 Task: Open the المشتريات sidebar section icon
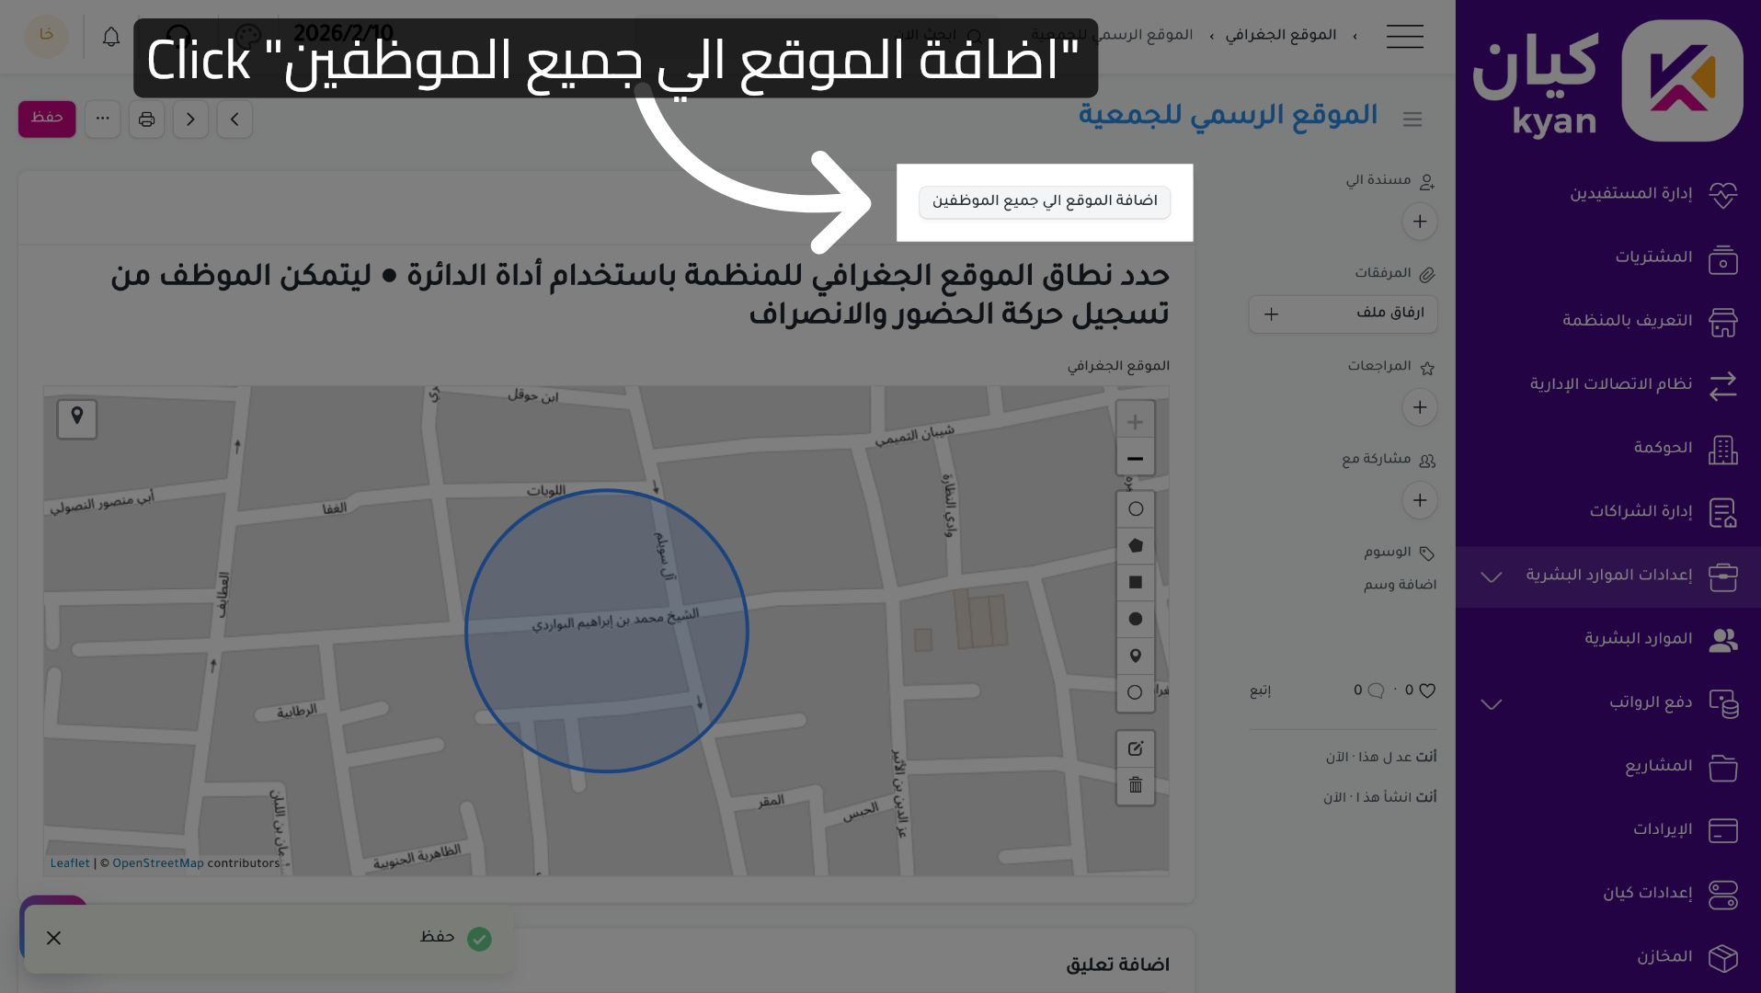[1723, 259]
